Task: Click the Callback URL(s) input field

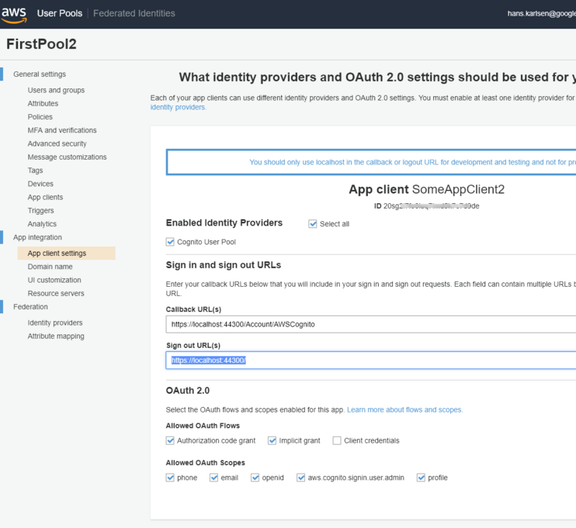Action: pyautogui.click(x=371, y=324)
